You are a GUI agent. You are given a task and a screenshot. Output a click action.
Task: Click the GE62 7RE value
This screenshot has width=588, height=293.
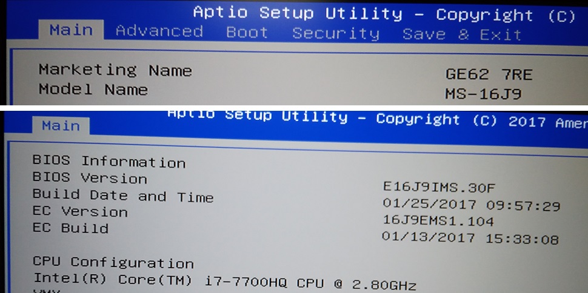point(489,74)
